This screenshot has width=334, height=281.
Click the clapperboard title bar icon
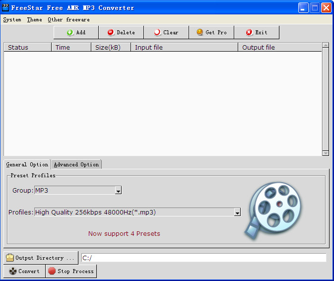point(5,7)
